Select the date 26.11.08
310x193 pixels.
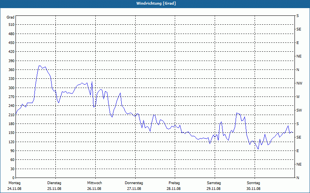[x=94, y=189]
